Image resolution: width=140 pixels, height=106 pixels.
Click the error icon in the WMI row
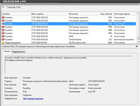point(3,36)
